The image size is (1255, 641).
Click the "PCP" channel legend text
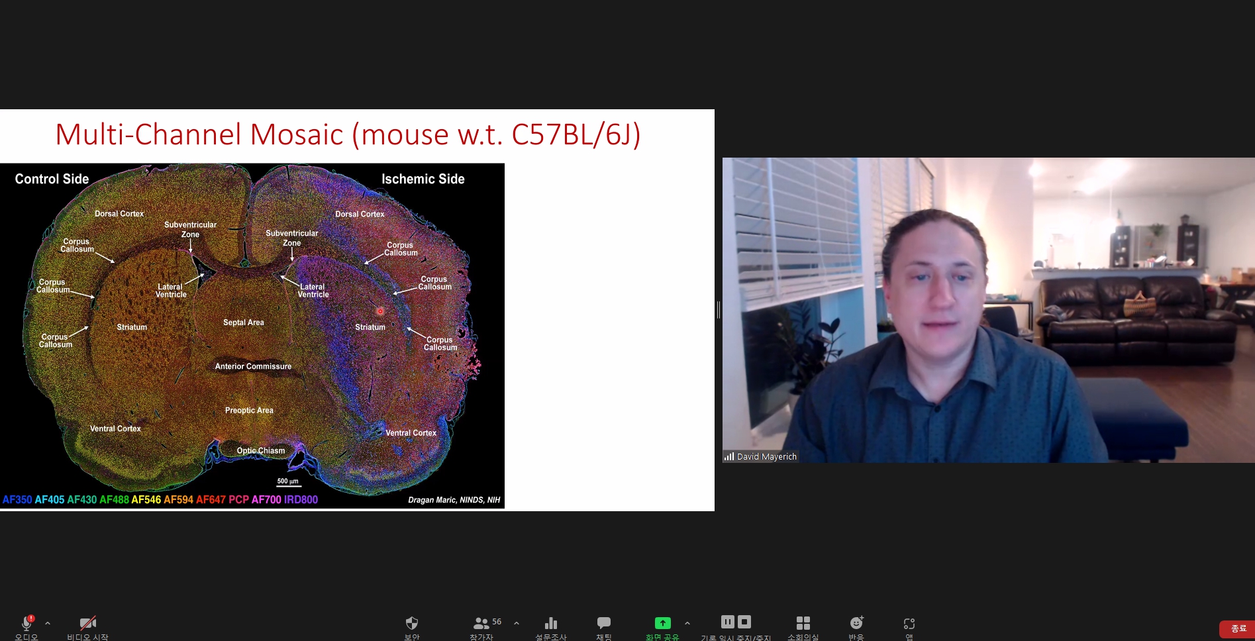click(239, 500)
